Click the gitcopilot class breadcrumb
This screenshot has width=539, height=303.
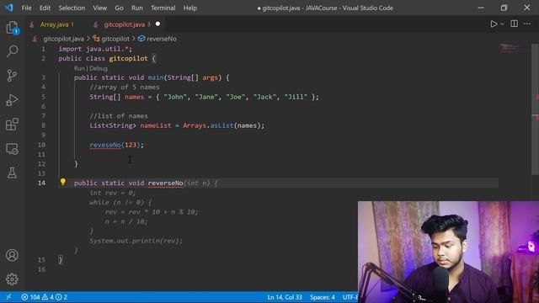115,39
